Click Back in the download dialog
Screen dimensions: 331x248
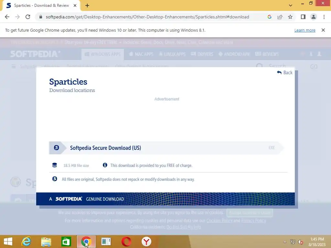click(285, 73)
